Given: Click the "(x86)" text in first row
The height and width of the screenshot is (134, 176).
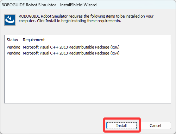Looking at the screenshot, I should click(x=115, y=47).
